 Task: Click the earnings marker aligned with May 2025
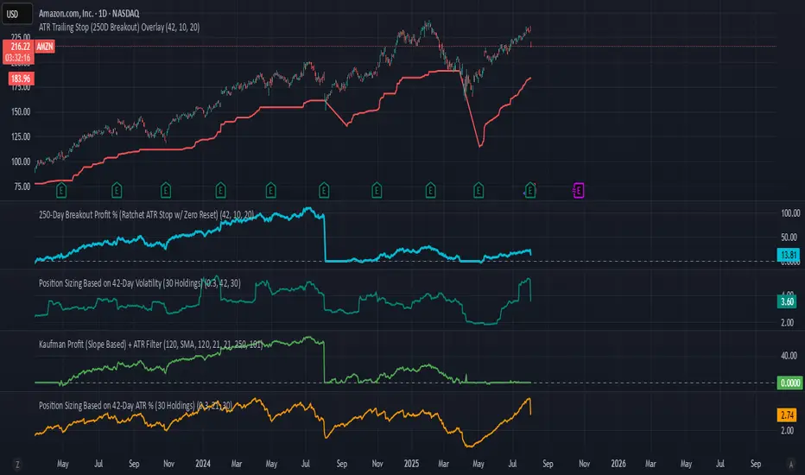coord(479,191)
